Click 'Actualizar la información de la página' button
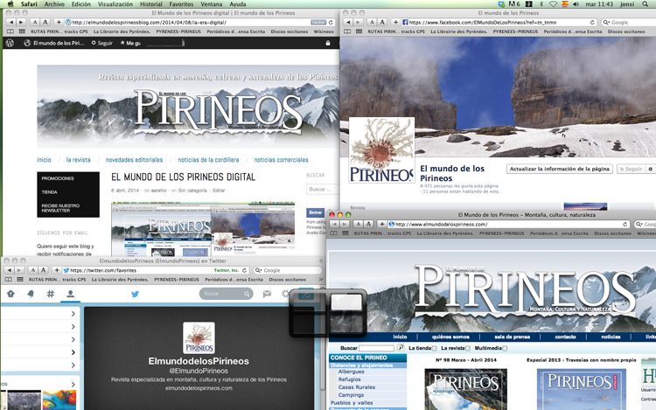The image size is (656, 410). [x=559, y=168]
